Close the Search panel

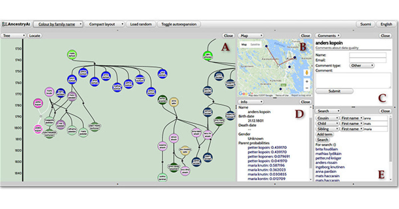pos(385,111)
